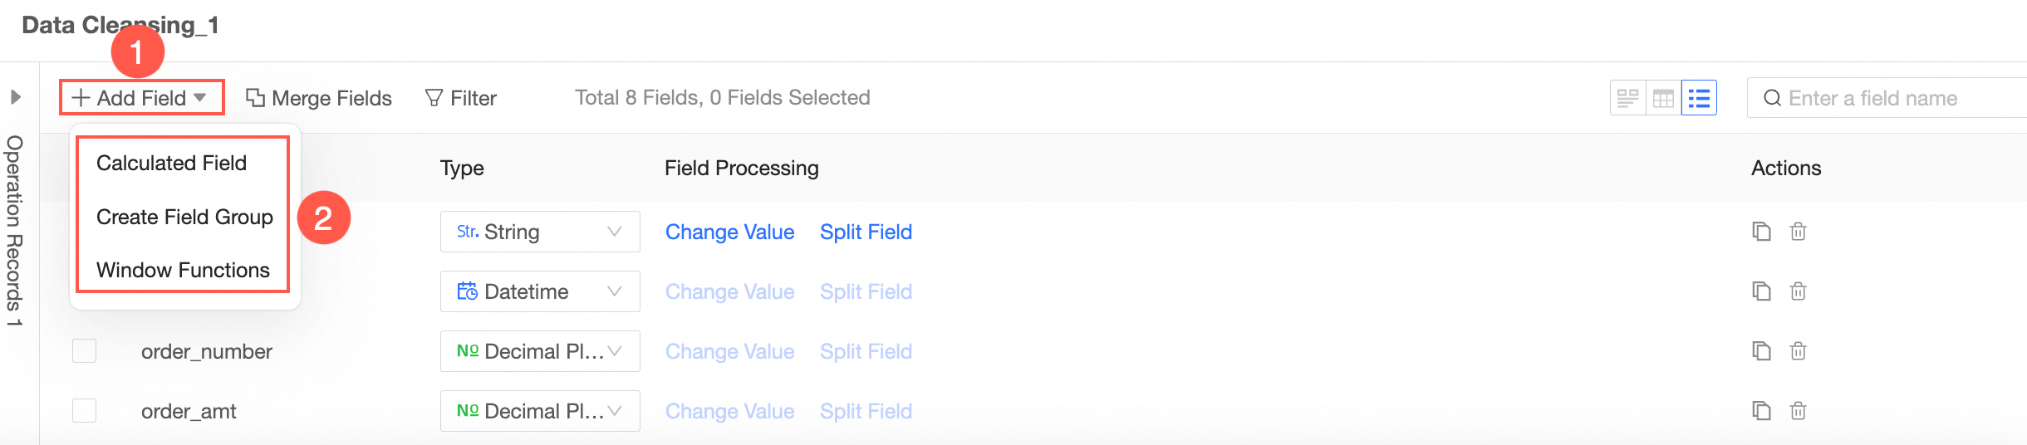
Task: Expand the Operation Records side panel
Action: 15,97
